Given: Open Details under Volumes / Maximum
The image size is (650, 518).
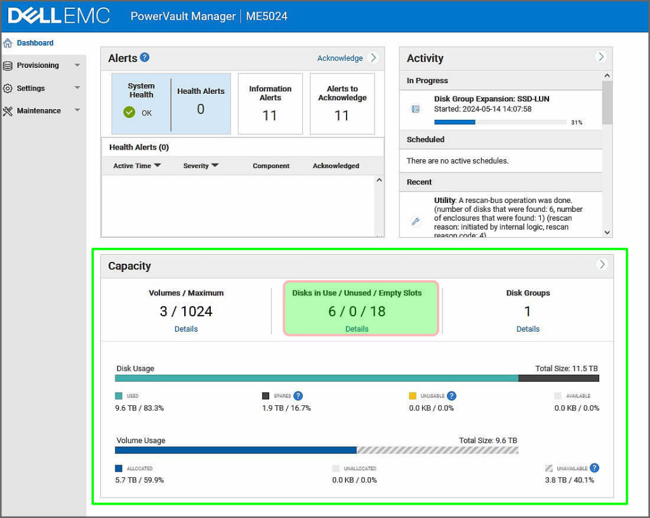Looking at the screenshot, I should click(x=186, y=329).
